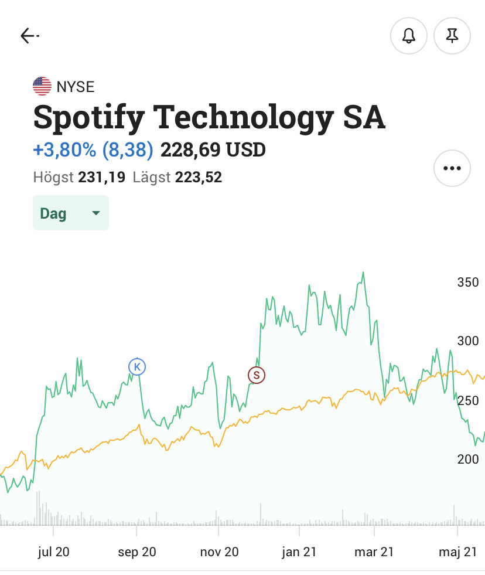Tap the US flag icon
Viewport: 485px width, 575px height.
click(x=42, y=87)
